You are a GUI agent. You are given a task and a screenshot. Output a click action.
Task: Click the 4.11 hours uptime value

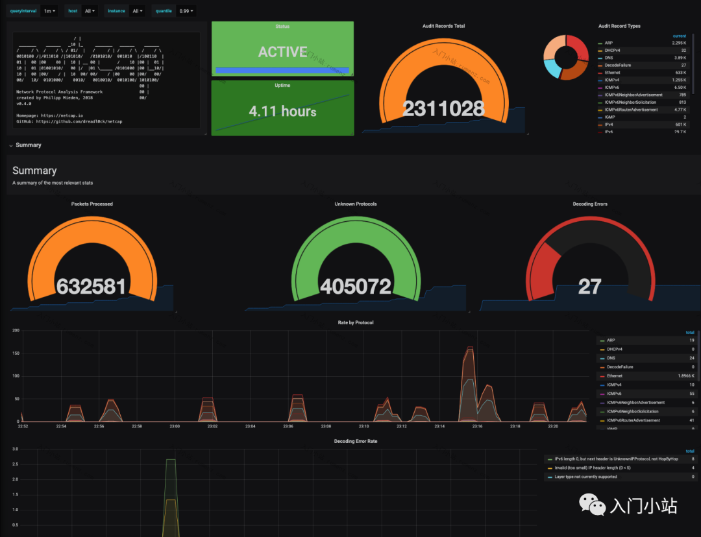[282, 112]
